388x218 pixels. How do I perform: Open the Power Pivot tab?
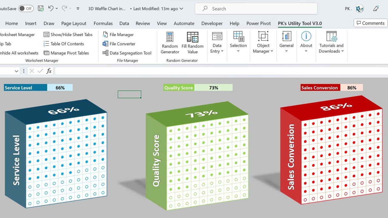(259, 23)
